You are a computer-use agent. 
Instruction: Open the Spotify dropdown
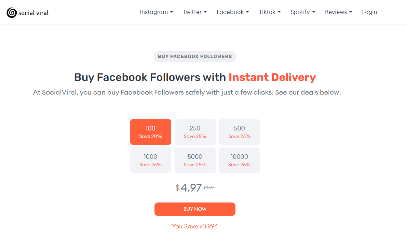[x=302, y=12]
